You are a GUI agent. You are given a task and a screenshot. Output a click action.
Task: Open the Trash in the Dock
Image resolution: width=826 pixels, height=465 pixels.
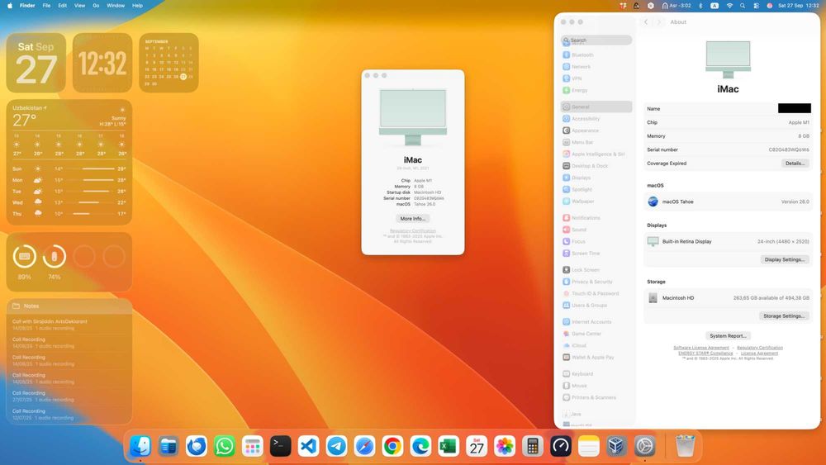click(x=685, y=447)
